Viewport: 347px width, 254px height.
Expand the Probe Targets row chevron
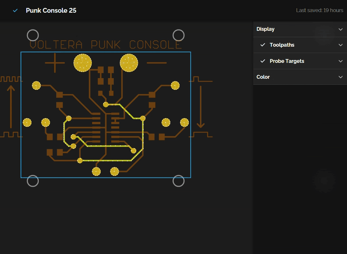[x=341, y=61]
